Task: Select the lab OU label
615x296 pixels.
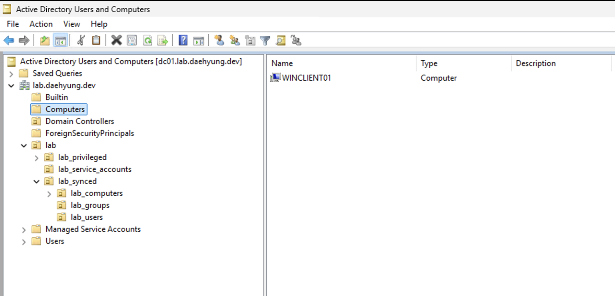Action: tap(51, 145)
